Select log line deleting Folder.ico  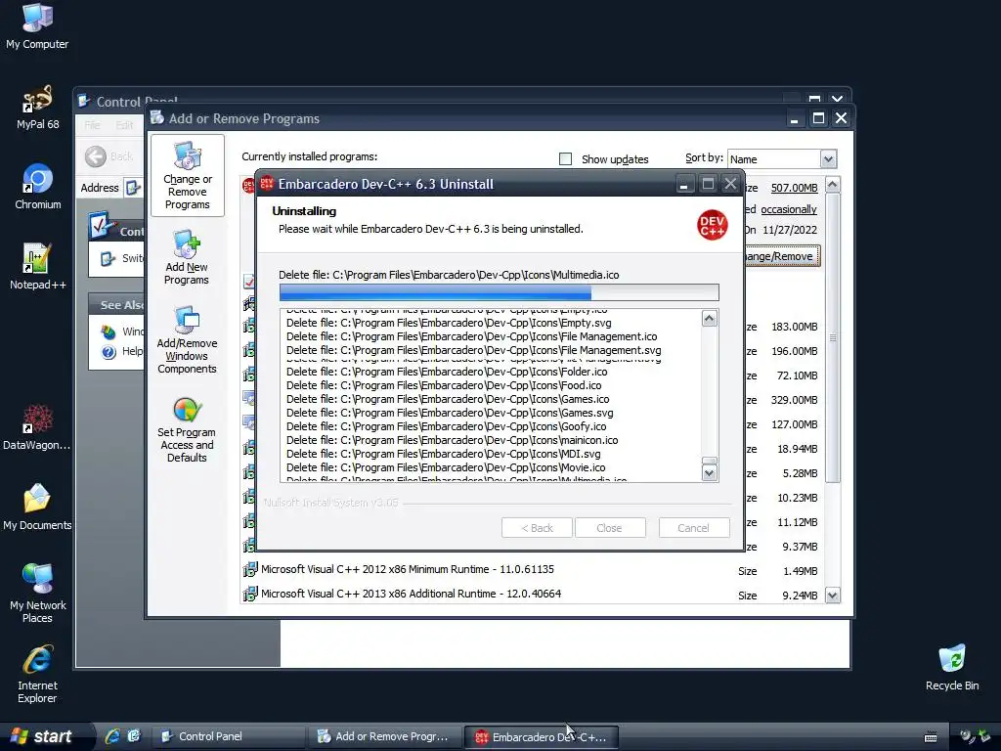(447, 372)
